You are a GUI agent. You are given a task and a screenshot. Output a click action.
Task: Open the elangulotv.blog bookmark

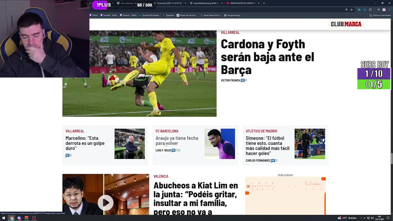point(232,15)
